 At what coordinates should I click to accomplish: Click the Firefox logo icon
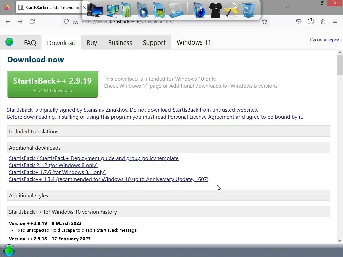tap(7, 7)
